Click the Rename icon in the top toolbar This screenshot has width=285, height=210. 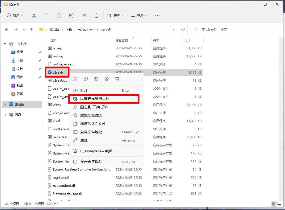click(x=72, y=15)
